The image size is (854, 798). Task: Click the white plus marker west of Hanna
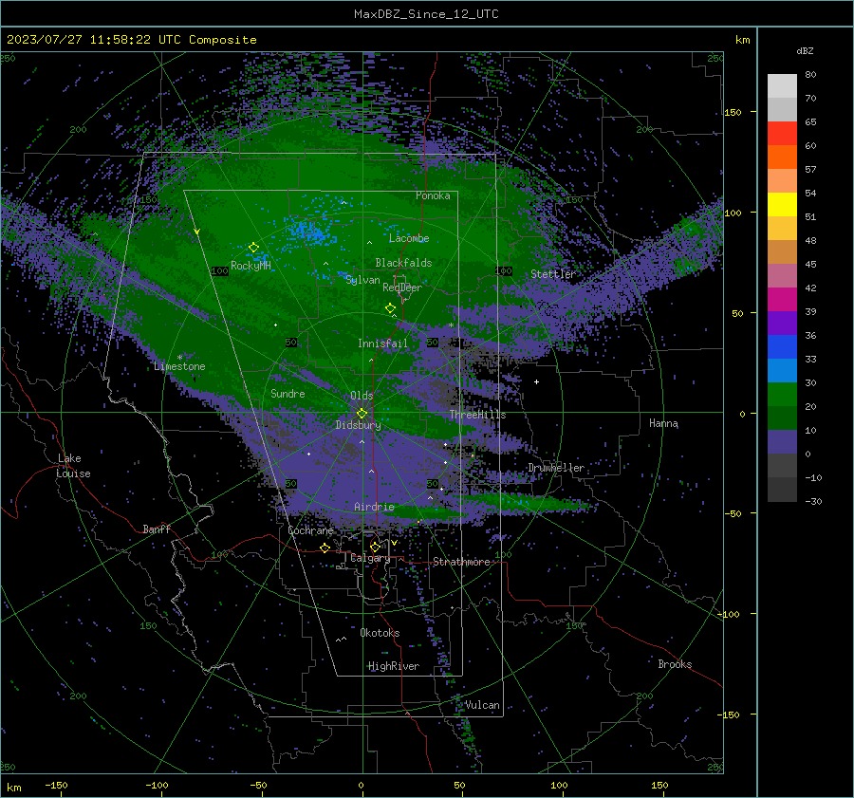[536, 381]
